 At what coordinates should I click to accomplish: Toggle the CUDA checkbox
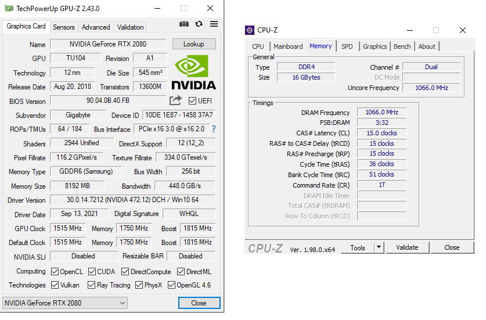click(x=92, y=272)
